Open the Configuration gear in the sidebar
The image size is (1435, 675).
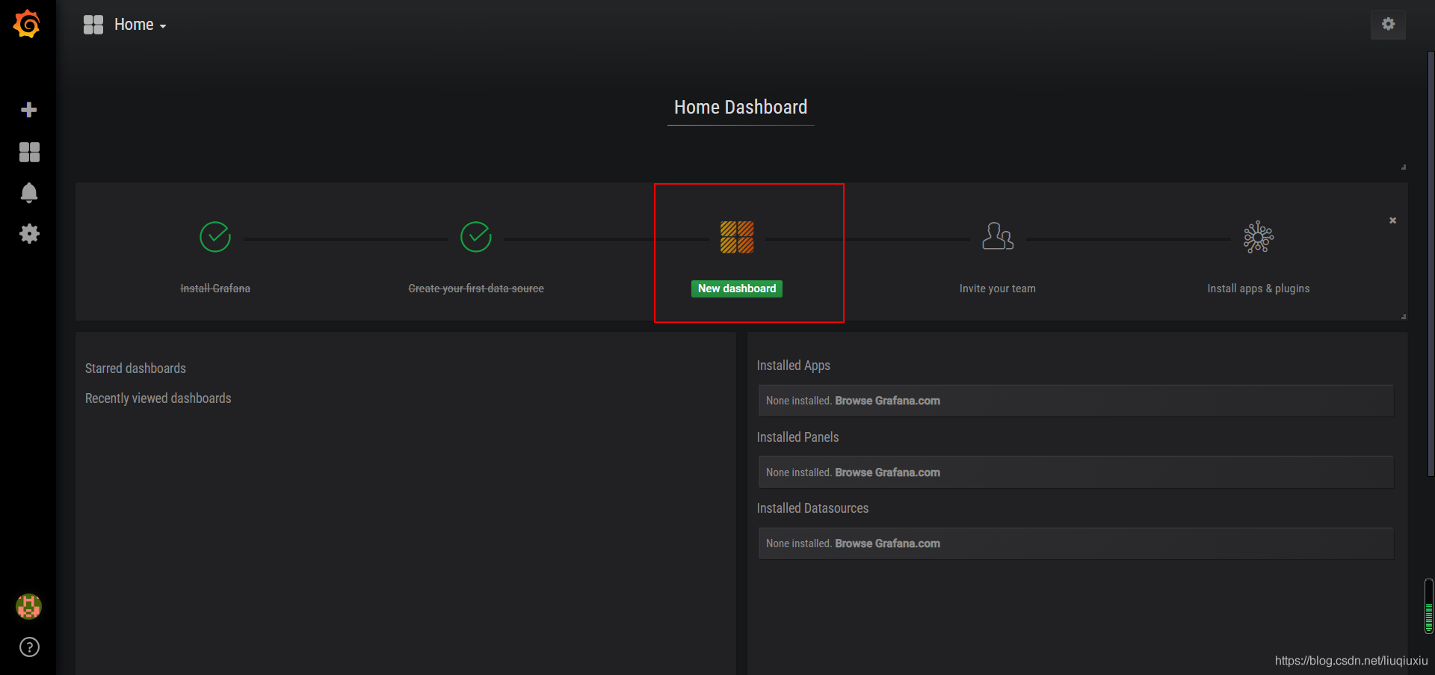click(29, 234)
